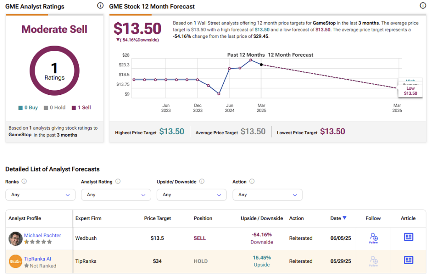Open info tooltip next to Ranks filter

[24, 182]
